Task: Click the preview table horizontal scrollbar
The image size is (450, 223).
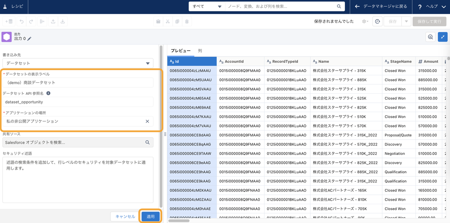Action: [179, 221]
